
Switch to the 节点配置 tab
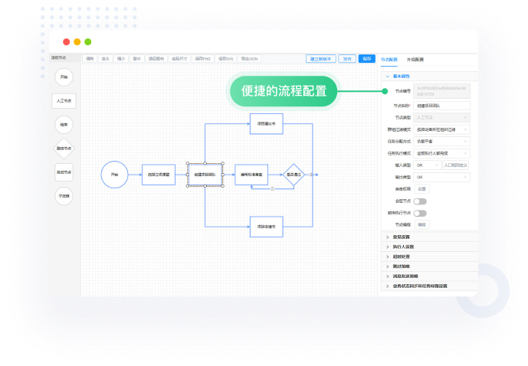point(389,59)
